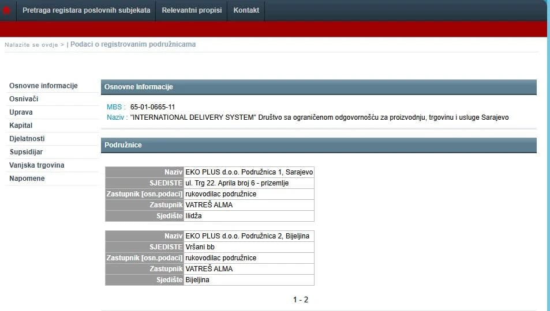The height and width of the screenshot is (311, 550).
Task: Open the Uprava sidebar section
Action: 21,112
